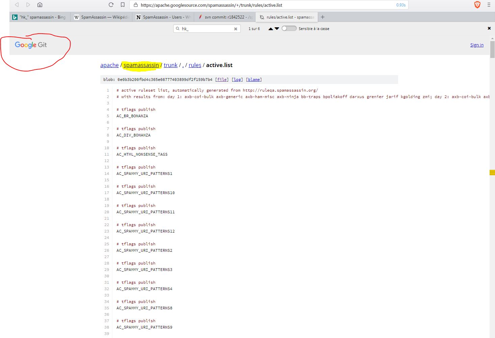Screen dimensions: 495x338
Task: Click in the URL address bar
Action: coord(263,5)
